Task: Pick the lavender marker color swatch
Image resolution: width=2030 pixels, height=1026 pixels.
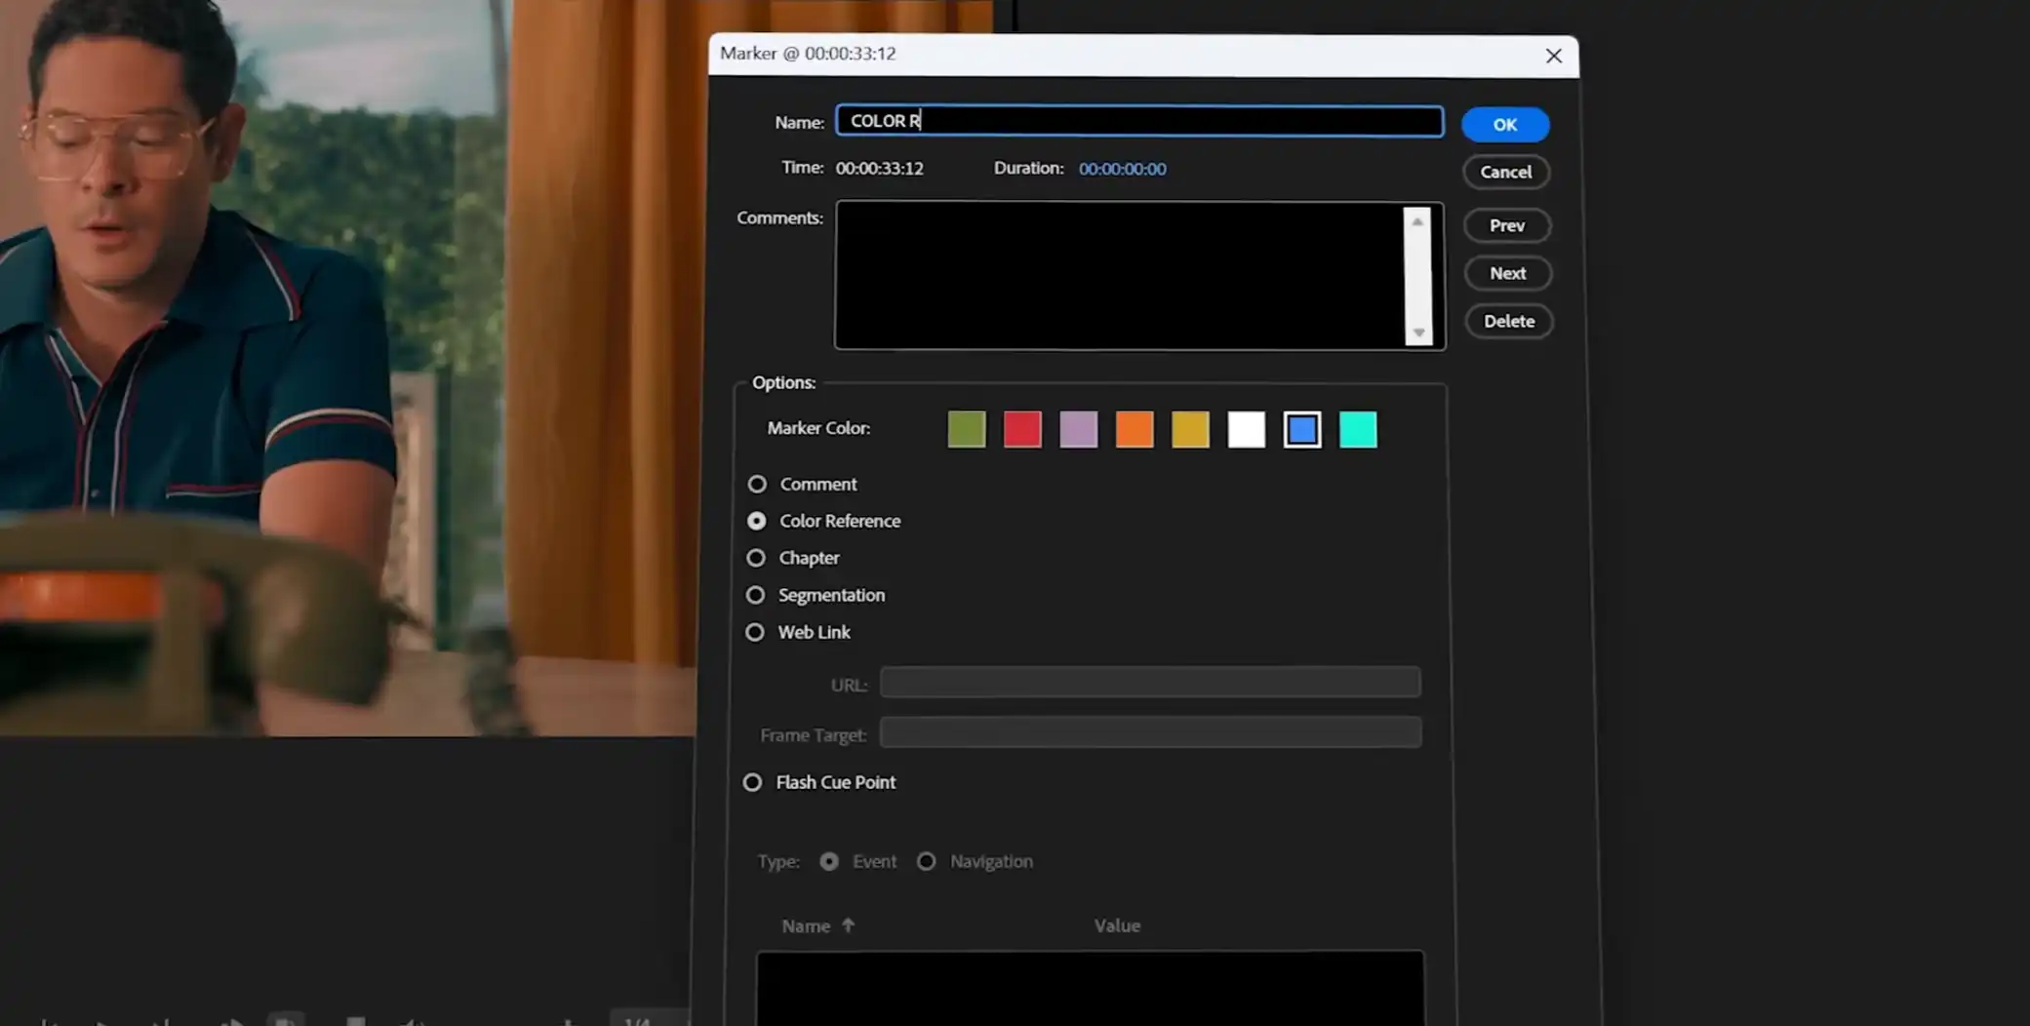Action: tap(1078, 429)
